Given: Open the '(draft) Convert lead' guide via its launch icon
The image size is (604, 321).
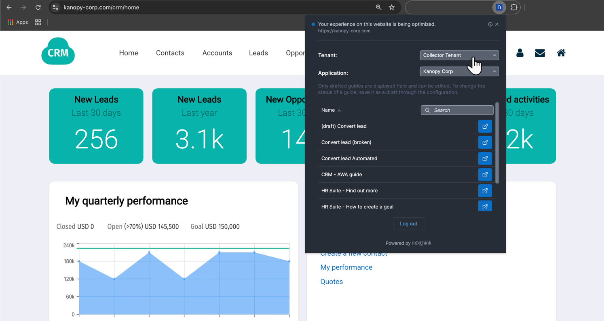Looking at the screenshot, I should 485,126.
